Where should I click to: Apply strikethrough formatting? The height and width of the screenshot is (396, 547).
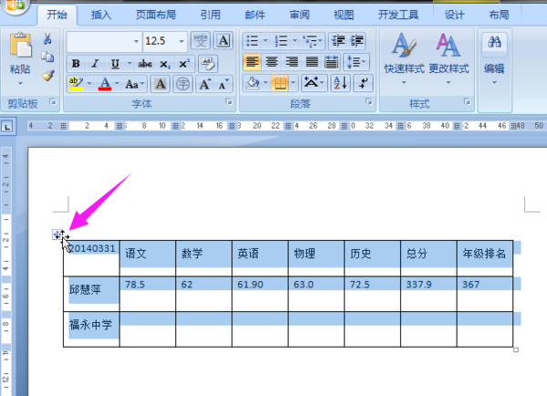tap(144, 64)
